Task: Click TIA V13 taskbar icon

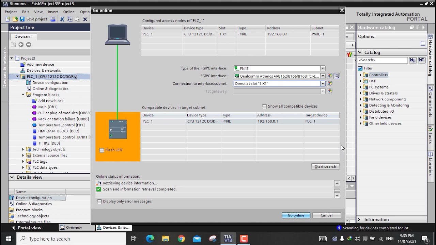Action: tap(228, 239)
